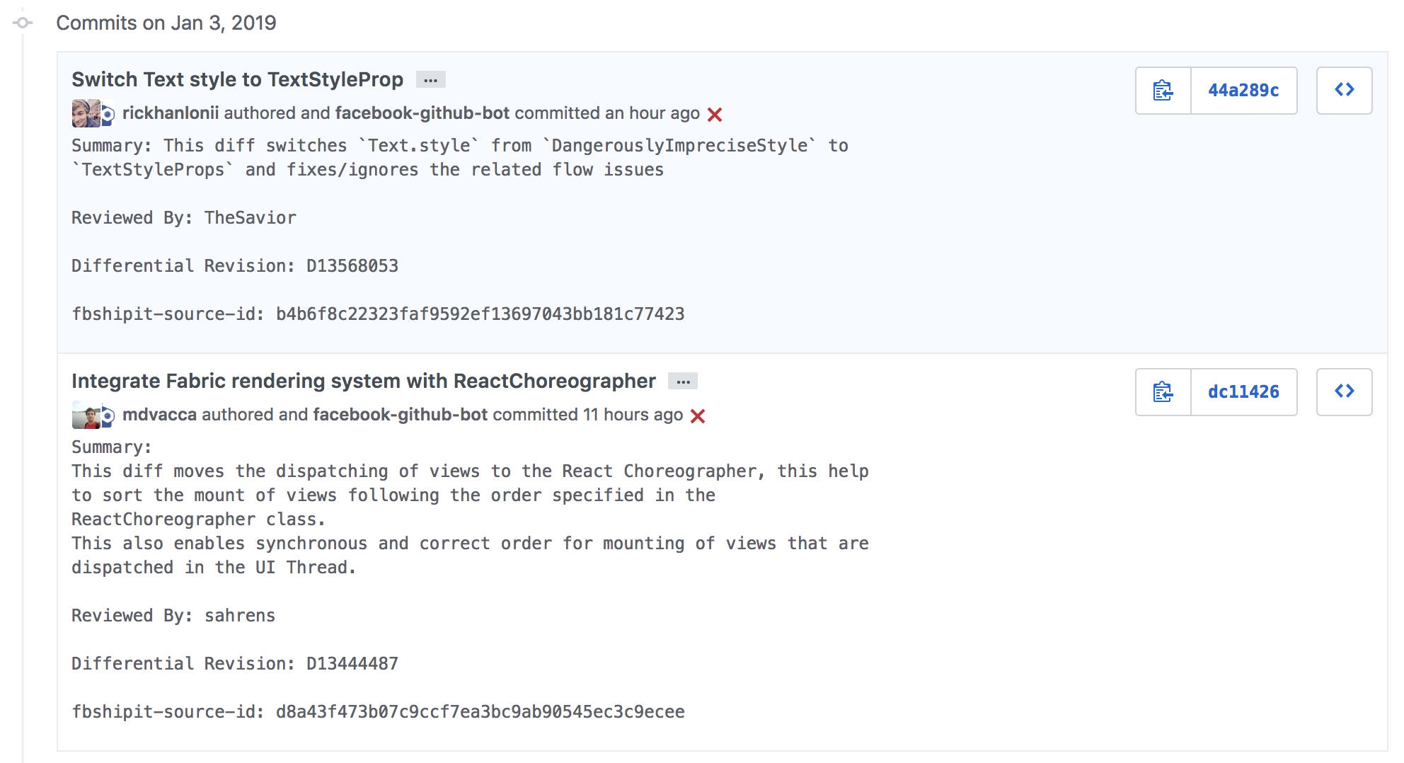This screenshot has height=763, width=1404.
Task: View failed status check on Fabric commit
Action: (x=698, y=416)
